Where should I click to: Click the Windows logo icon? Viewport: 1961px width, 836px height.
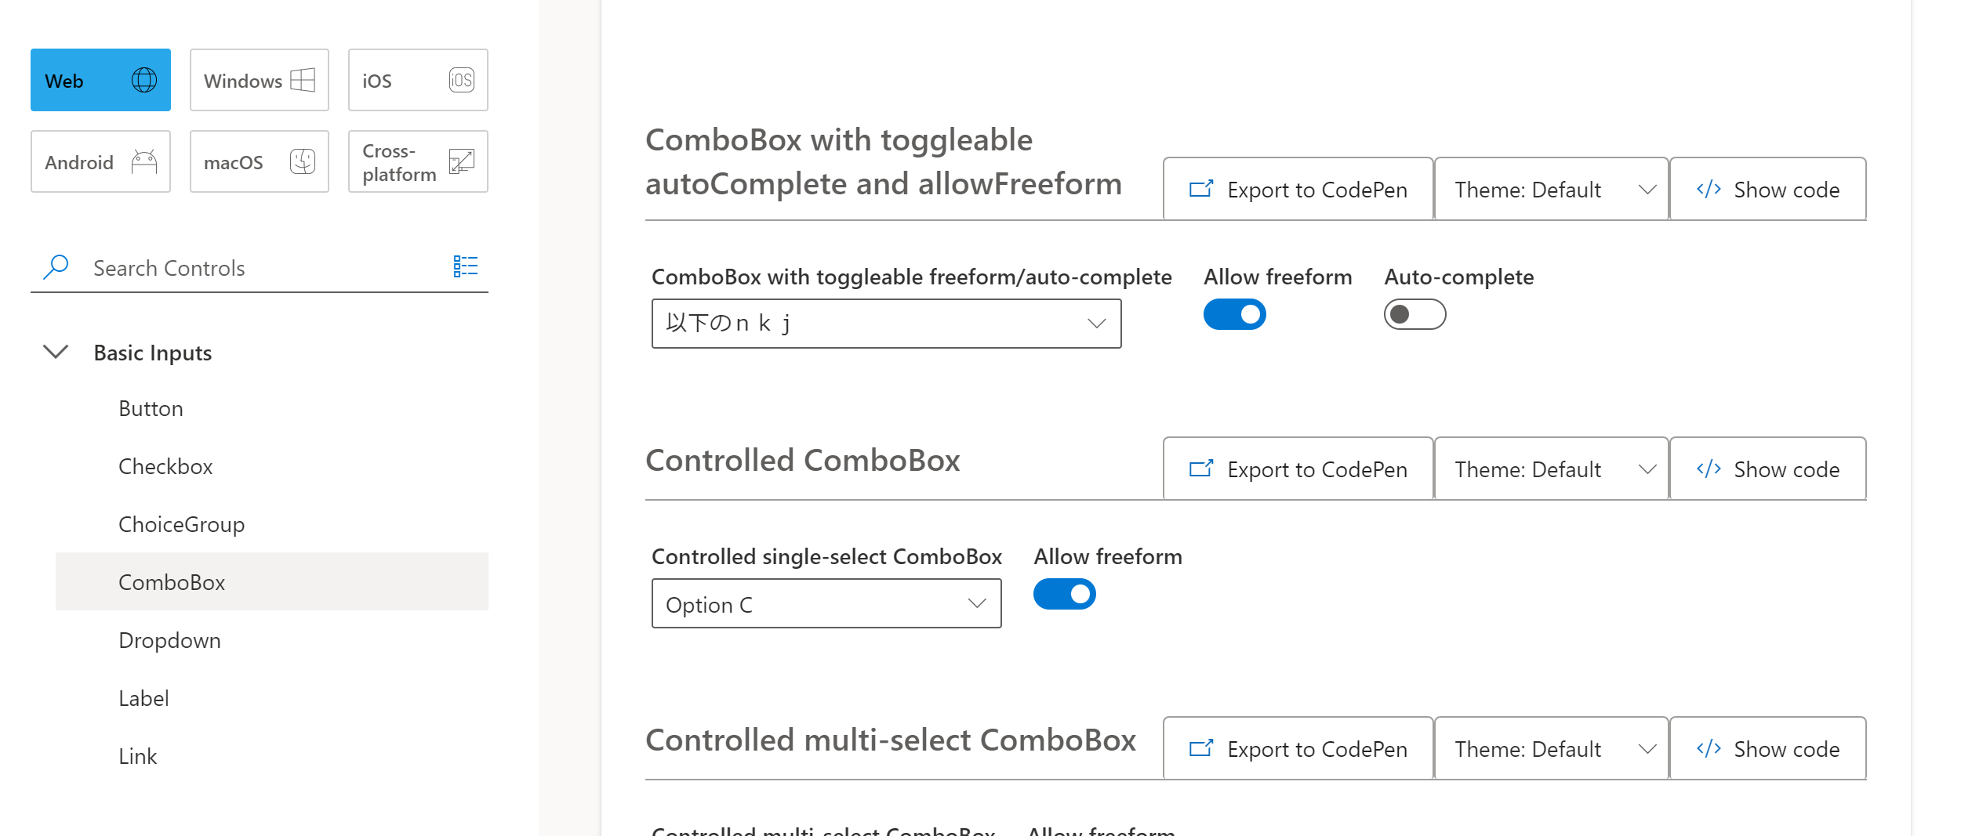pyautogui.click(x=301, y=79)
